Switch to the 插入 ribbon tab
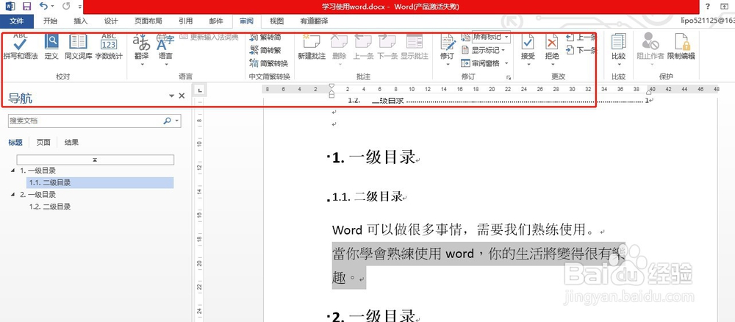This screenshot has width=735, height=322. pyautogui.click(x=81, y=21)
